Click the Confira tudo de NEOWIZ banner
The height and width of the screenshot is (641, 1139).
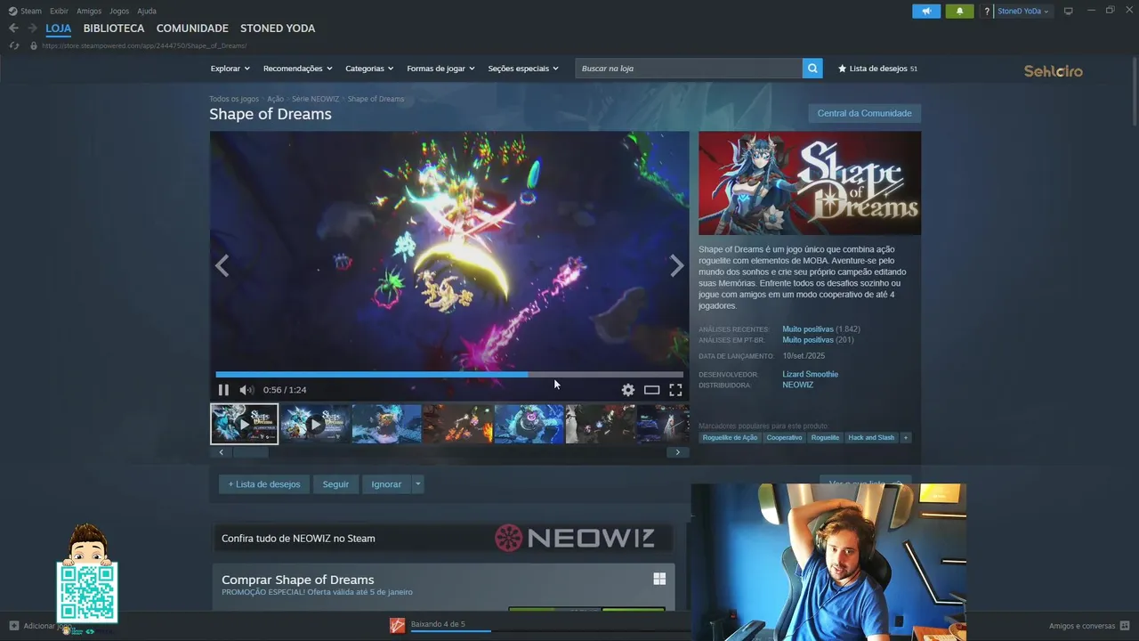443,538
